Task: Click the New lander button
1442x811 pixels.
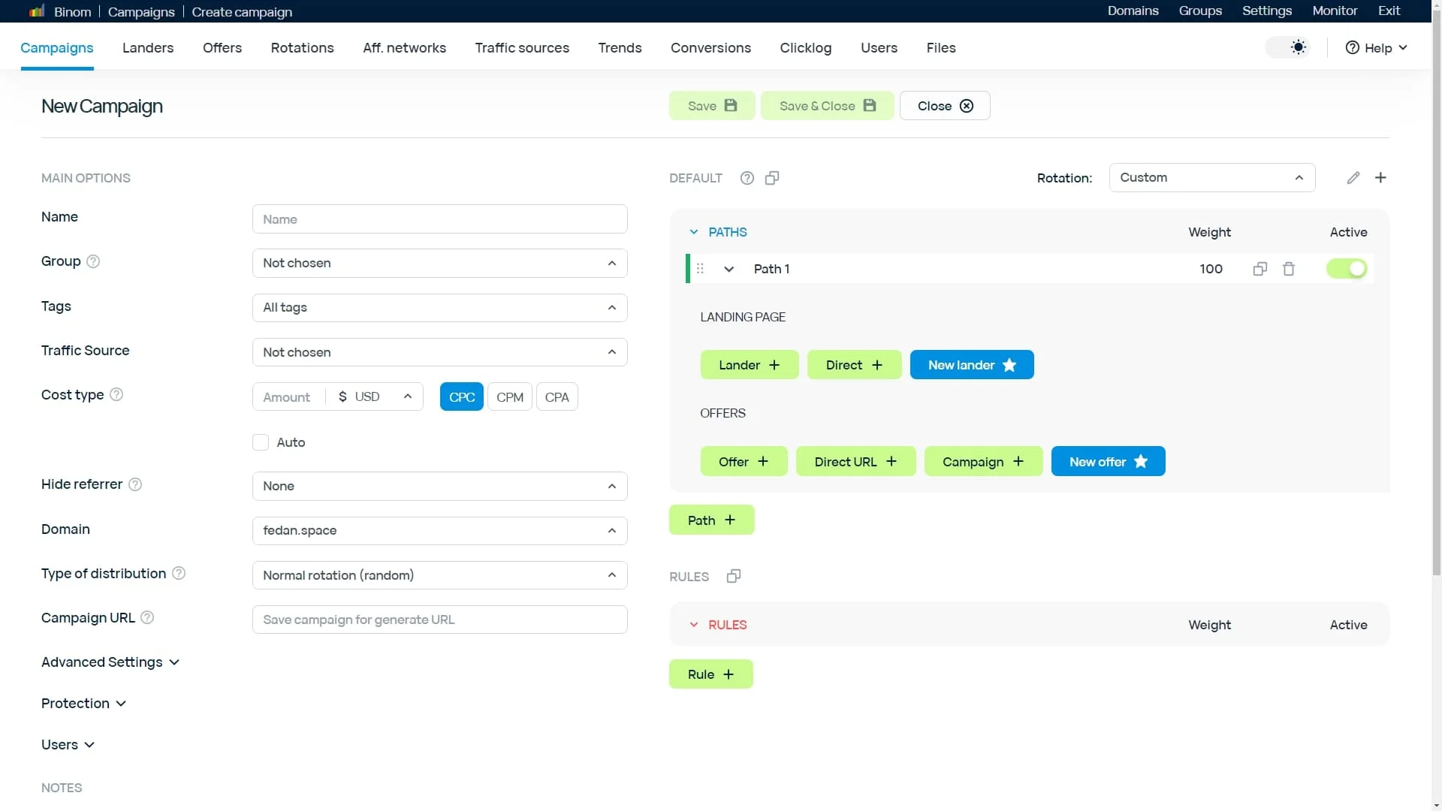Action: [x=972, y=365]
